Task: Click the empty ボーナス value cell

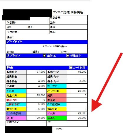Action: pos(77,86)
